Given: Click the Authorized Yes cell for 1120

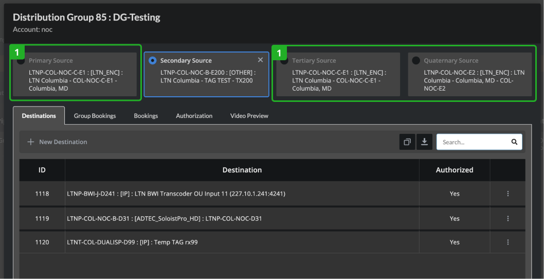Looking at the screenshot, I should click(455, 242).
